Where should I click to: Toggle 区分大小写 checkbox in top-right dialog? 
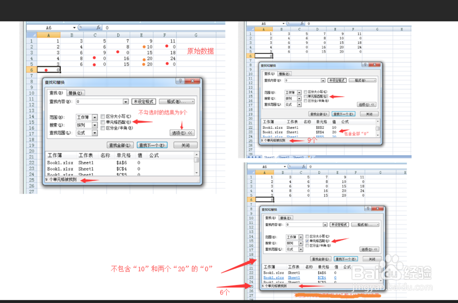pos(305,92)
